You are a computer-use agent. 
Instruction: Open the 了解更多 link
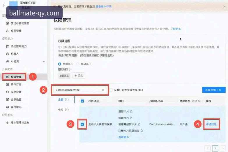[176, 29]
